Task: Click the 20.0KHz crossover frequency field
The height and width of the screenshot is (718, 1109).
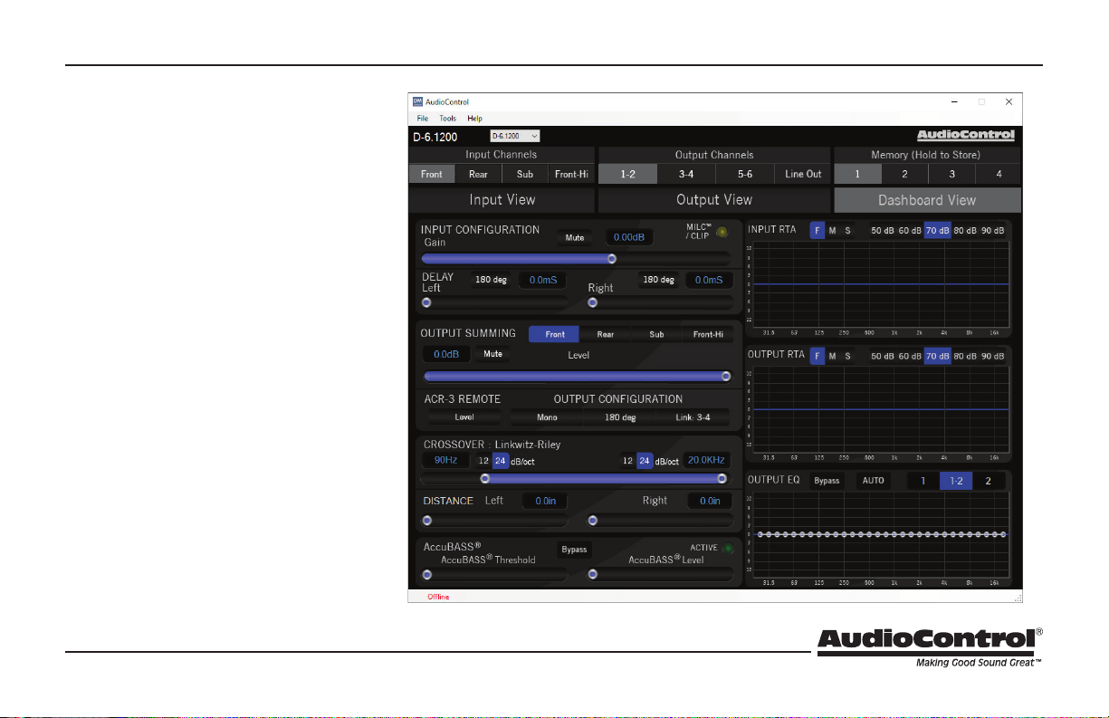Action: (x=707, y=460)
